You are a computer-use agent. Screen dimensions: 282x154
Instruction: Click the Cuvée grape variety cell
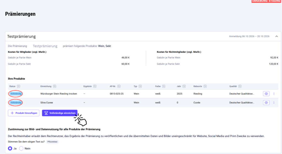tap(197, 103)
